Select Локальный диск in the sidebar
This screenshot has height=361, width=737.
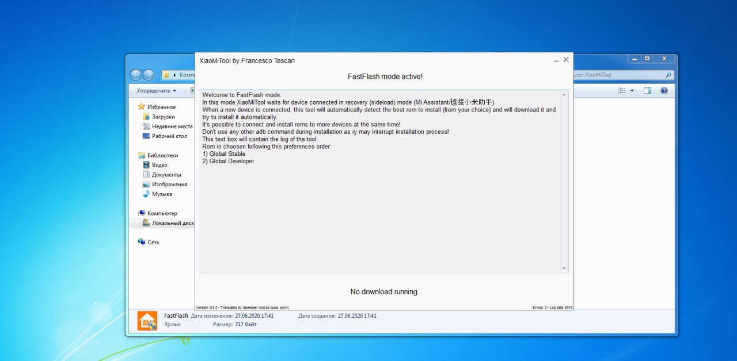[173, 223]
